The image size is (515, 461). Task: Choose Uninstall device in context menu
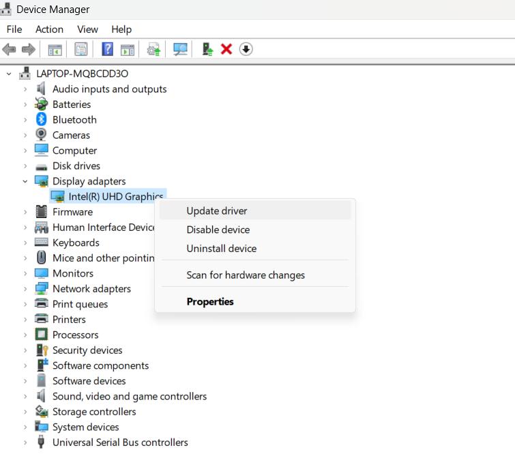pos(255,248)
